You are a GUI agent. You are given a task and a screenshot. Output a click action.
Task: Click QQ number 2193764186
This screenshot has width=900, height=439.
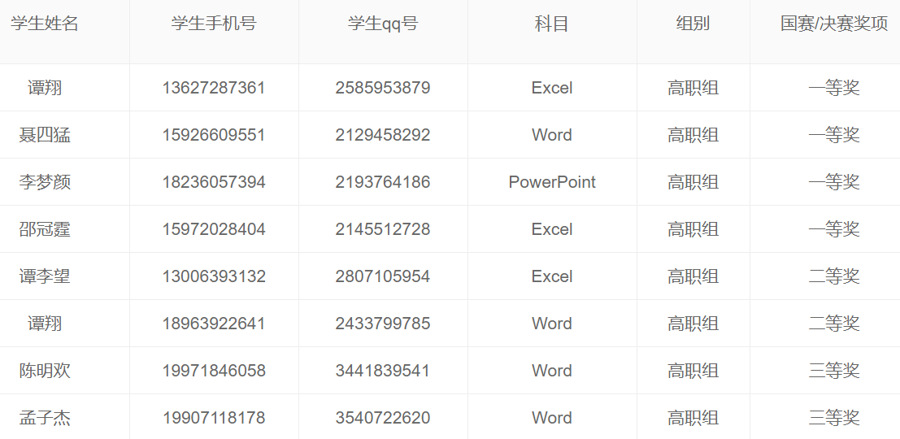tap(383, 182)
